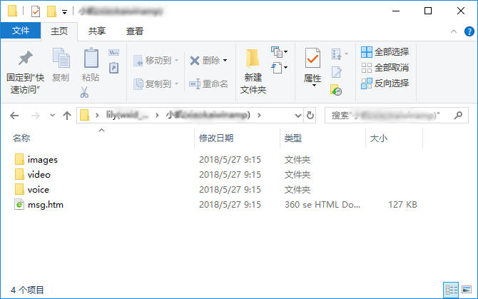The width and height of the screenshot is (478, 299).
Task: Select the video folder
Action: coord(39,175)
